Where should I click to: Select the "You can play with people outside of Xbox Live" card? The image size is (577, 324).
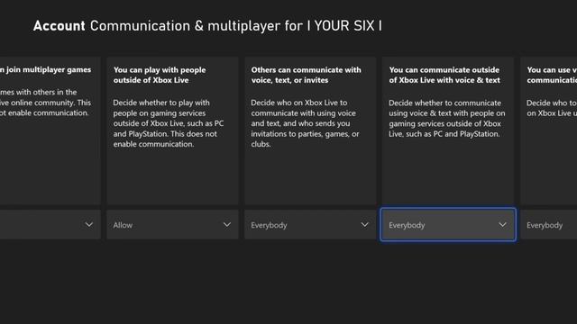coord(172,130)
